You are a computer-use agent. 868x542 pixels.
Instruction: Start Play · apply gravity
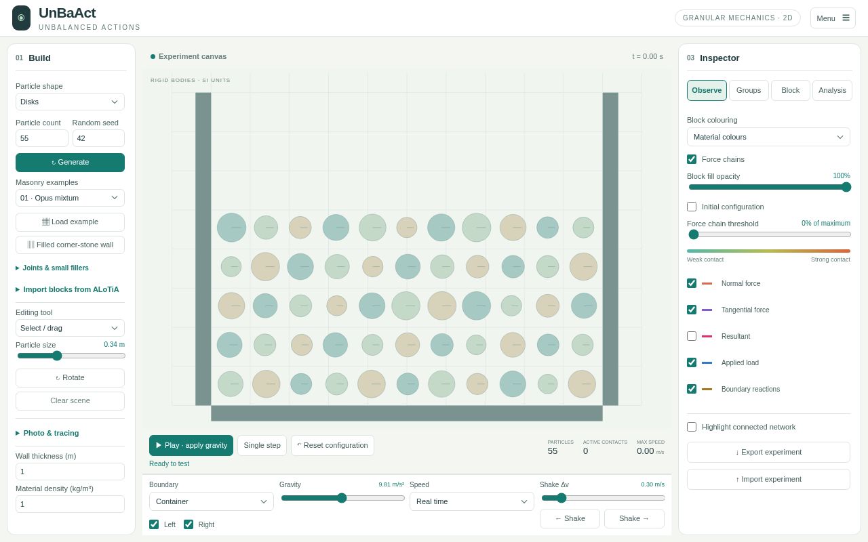(191, 445)
